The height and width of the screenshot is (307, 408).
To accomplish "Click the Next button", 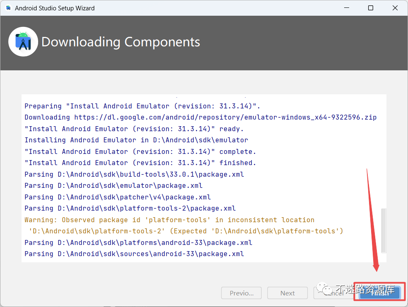I will pyautogui.click(x=287, y=293).
